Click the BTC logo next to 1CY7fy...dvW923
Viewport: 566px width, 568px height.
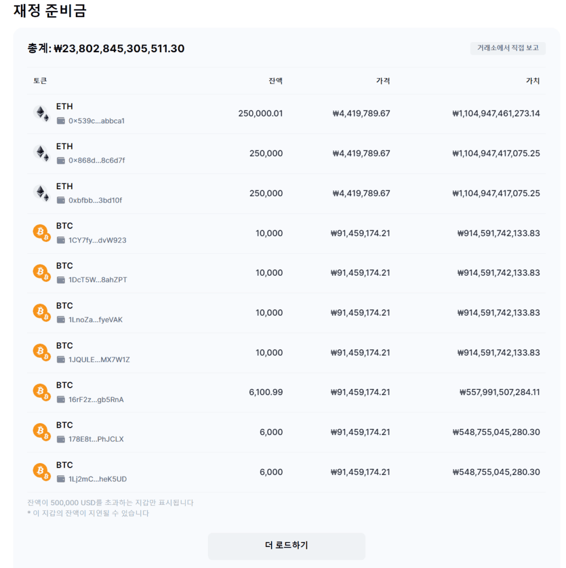coord(42,233)
